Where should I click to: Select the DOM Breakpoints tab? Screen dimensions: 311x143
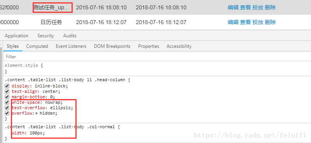pyautogui.click(x=112, y=46)
